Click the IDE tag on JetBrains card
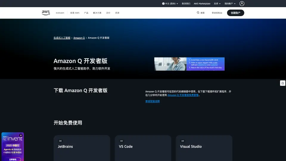This screenshot has height=161, width=286. pos(60,141)
